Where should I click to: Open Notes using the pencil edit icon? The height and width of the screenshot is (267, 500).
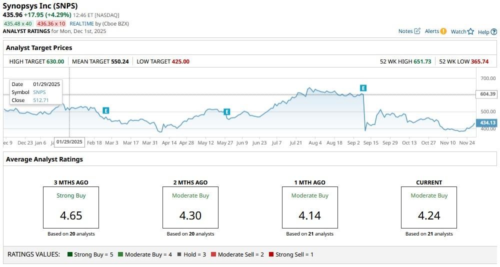(x=417, y=31)
